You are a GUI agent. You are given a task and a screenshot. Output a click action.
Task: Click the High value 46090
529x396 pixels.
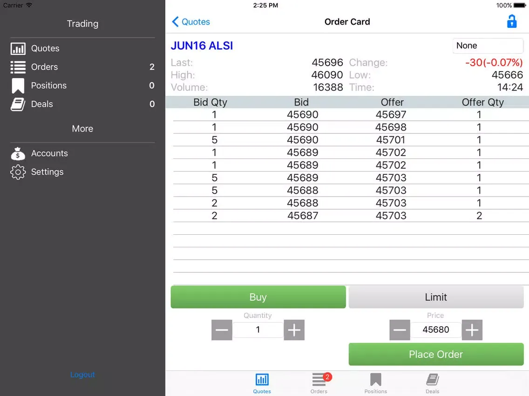[x=327, y=75]
